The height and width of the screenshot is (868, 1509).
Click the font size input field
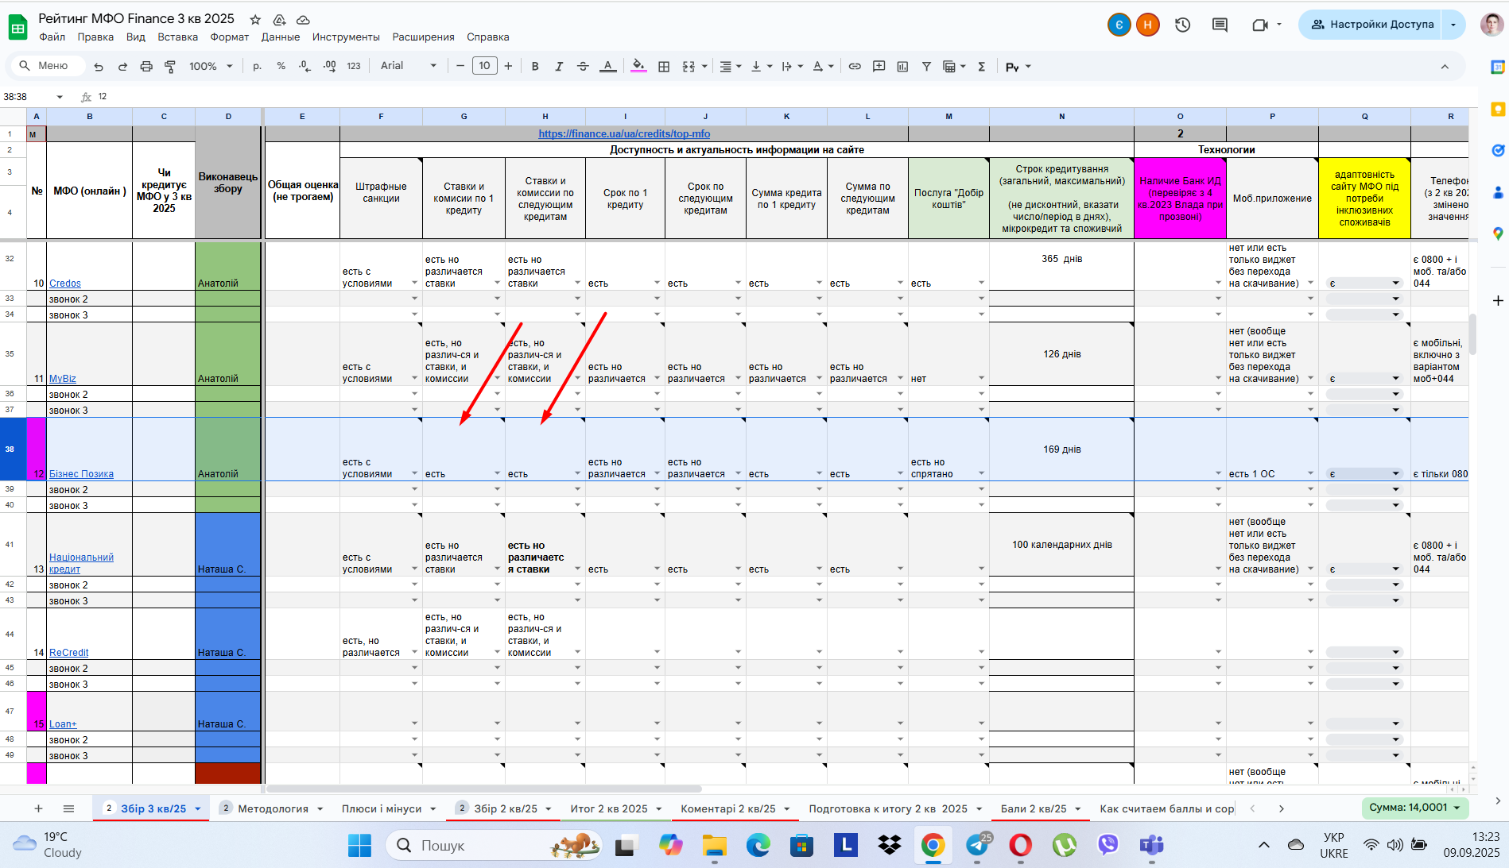click(x=485, y=66)
